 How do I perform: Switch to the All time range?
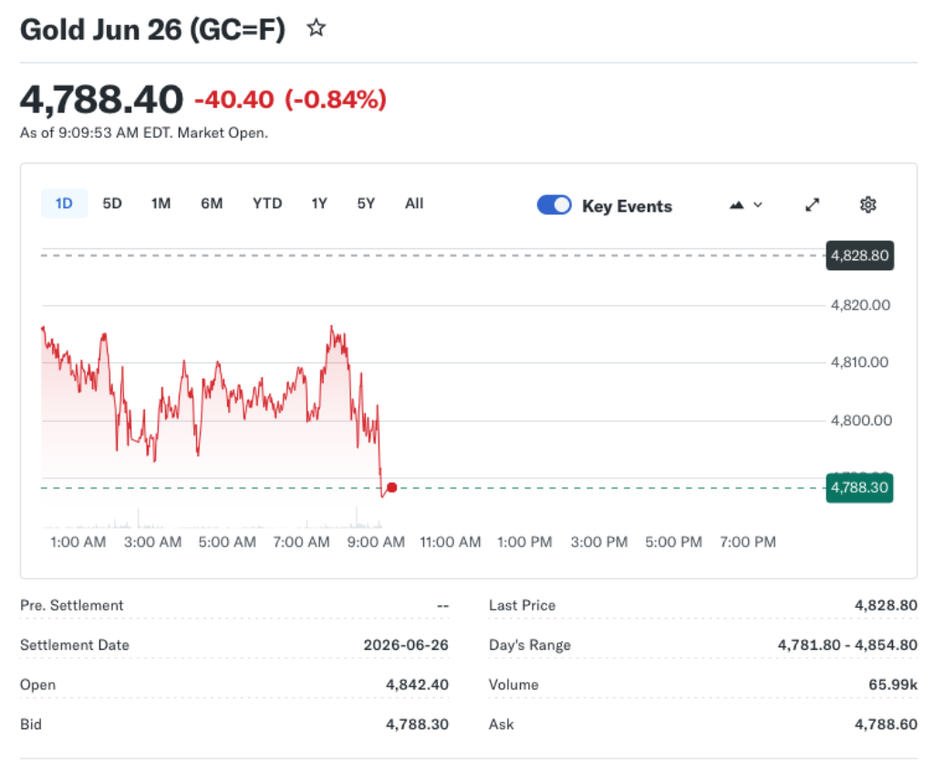(413, 204)
